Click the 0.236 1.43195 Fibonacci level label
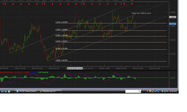Image resolution: width=187 pixels, height=112 pixels. 61,22
